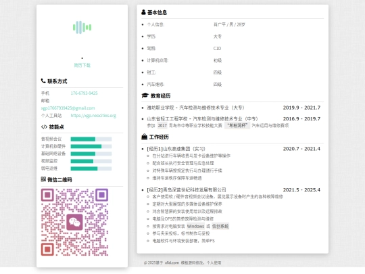Click the 钳工 row label
The width and height of the screenshot is (365, 274).
[151, 72]
